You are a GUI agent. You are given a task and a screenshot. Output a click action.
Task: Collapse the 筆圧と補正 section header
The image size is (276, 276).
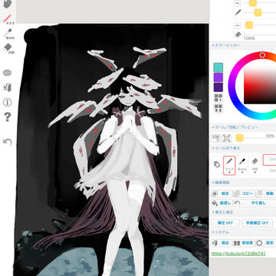[222, 212]
